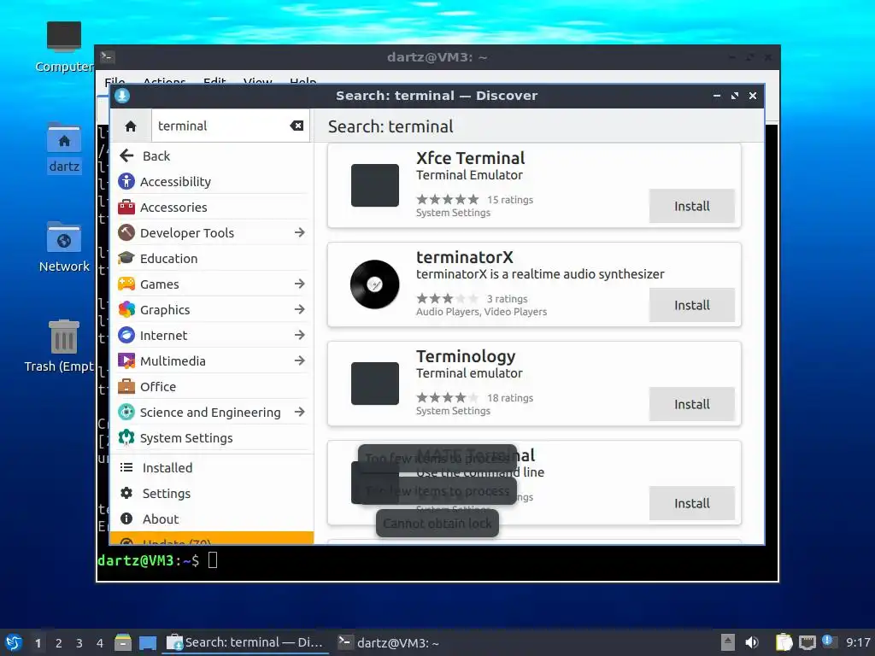The image size is (875, 656).
Task: Open the Accessories category
Action: tap(212, 208)
